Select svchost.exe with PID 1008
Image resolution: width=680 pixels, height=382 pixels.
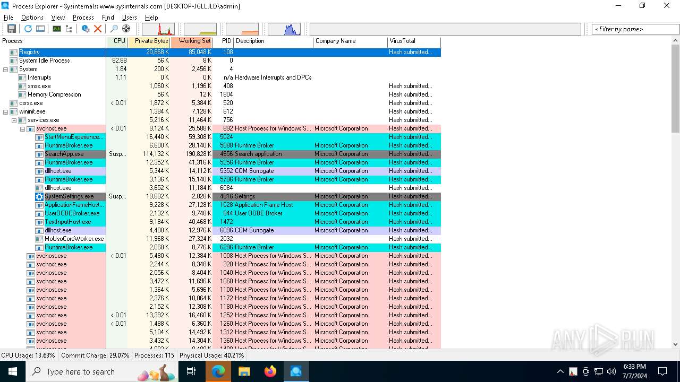click(x=220, y=256)
